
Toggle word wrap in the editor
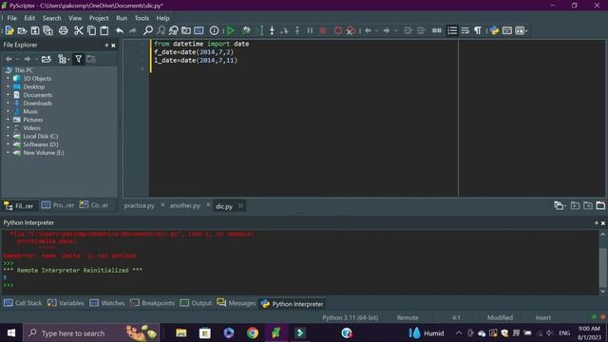coord(465,30)
